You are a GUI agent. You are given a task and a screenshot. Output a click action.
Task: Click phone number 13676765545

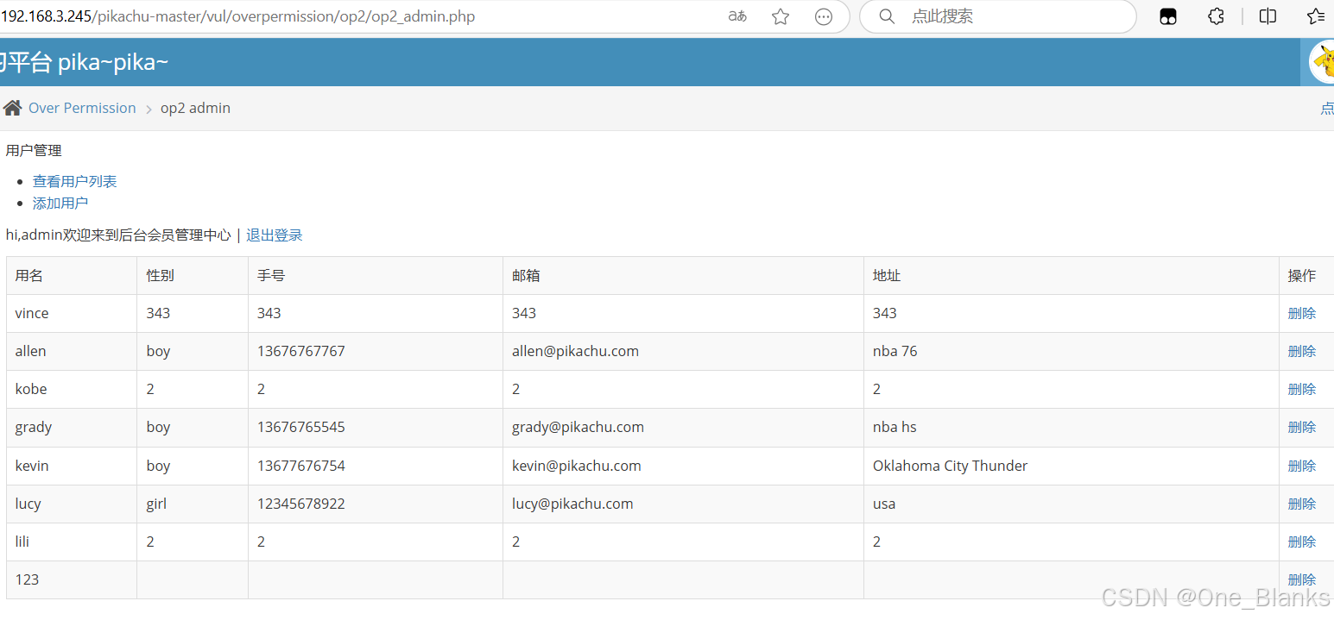pyautogui.click(x=301, y=427)
